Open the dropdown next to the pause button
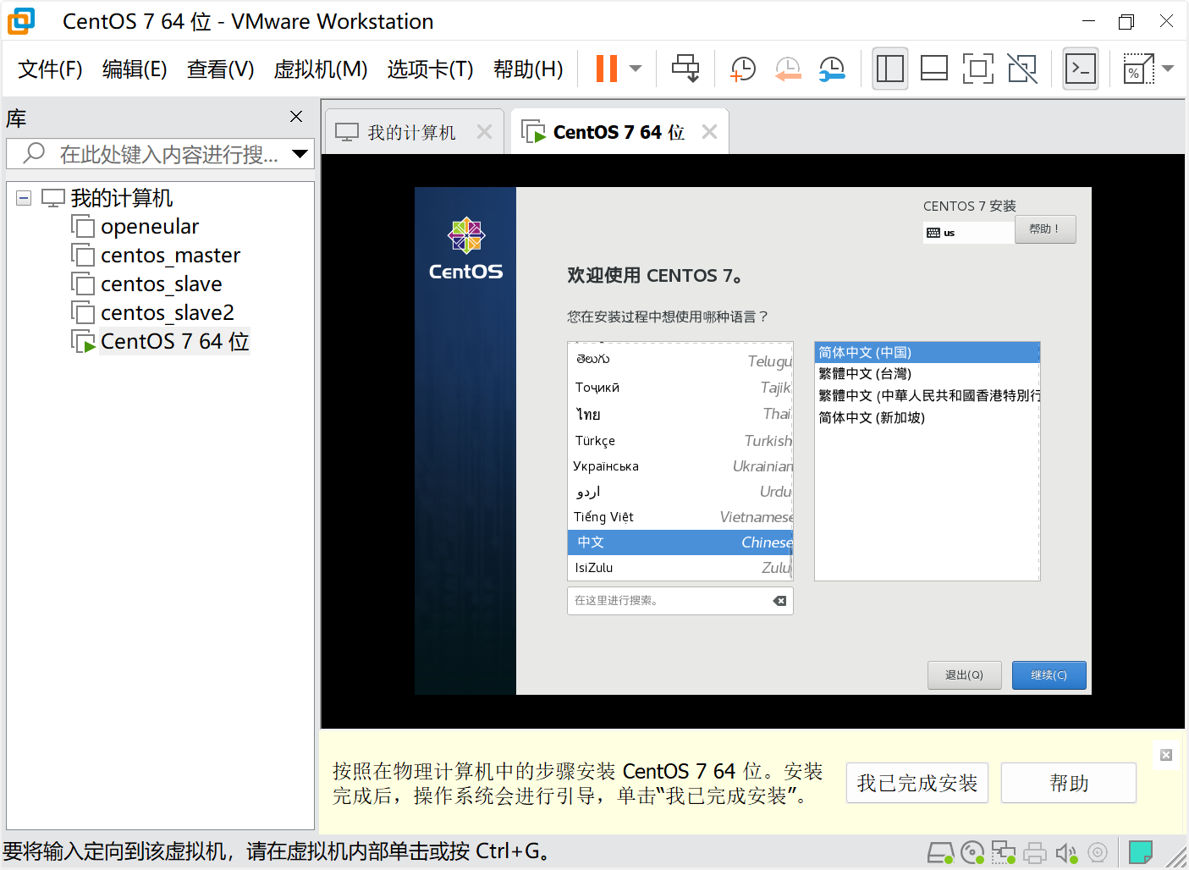 [x=636, y=69]
